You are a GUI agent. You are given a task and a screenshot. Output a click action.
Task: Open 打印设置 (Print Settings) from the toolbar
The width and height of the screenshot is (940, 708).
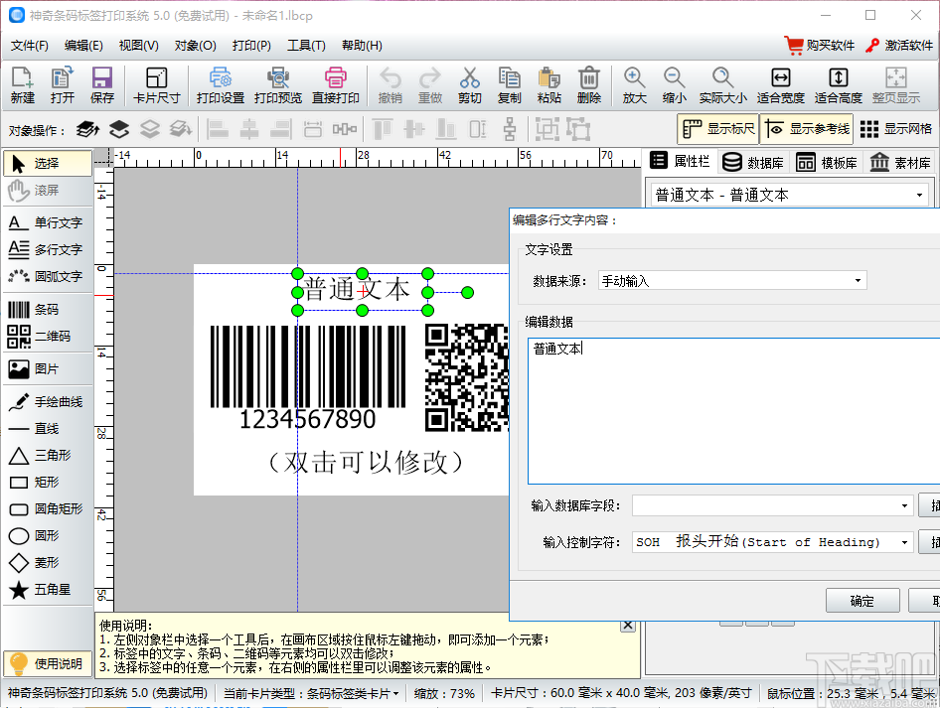(220, 84)
